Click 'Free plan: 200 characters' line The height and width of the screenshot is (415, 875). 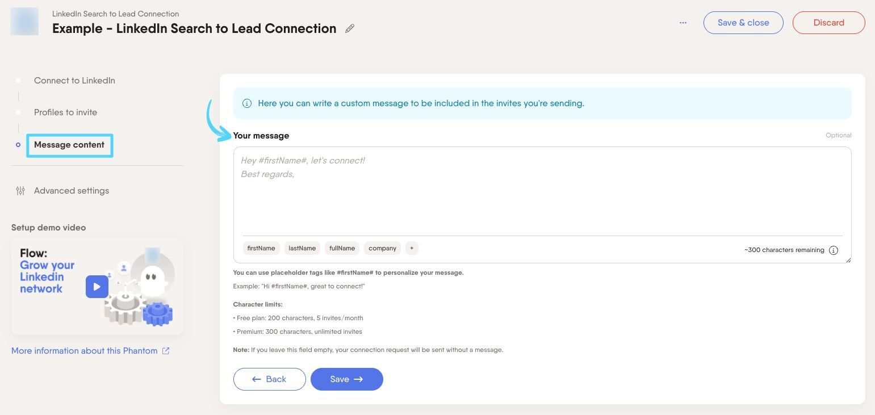click(x=298, y=318)
